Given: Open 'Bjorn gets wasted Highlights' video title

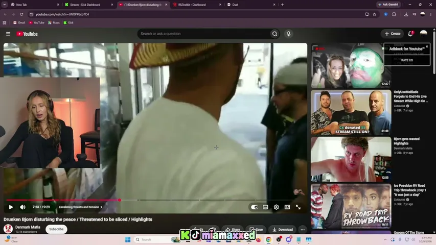Looking at the screenshot, I should point(406,141).
